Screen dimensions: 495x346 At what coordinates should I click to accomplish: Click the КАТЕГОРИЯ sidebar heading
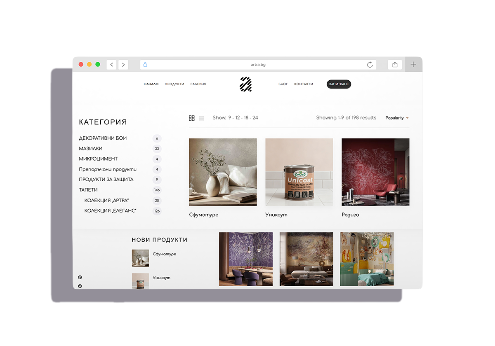point(103,122)
